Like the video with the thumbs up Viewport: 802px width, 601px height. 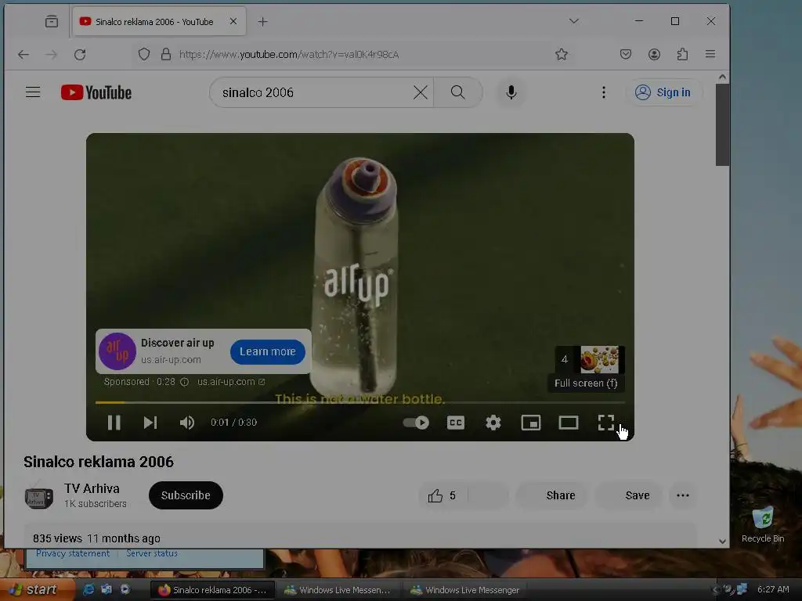[442, 495]
